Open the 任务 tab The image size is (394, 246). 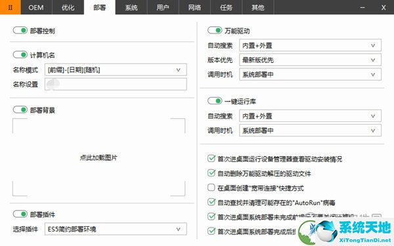click(226, 7)
